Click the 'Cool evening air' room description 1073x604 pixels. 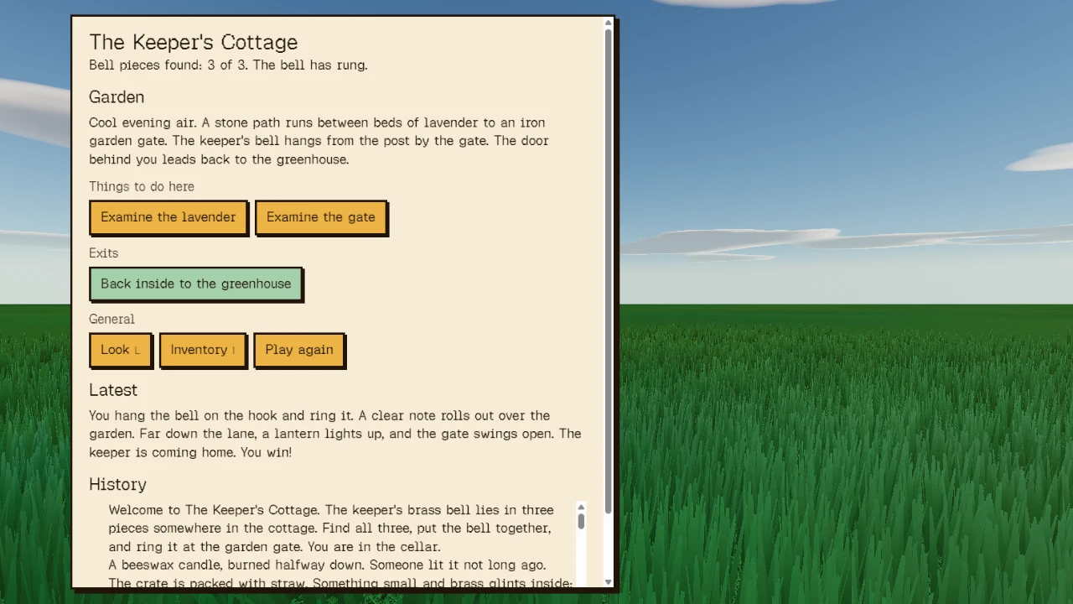click(319, 141)
